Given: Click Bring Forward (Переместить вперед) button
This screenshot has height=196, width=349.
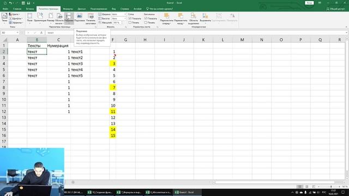Looking at the screenshot, I should click(166, 19).
